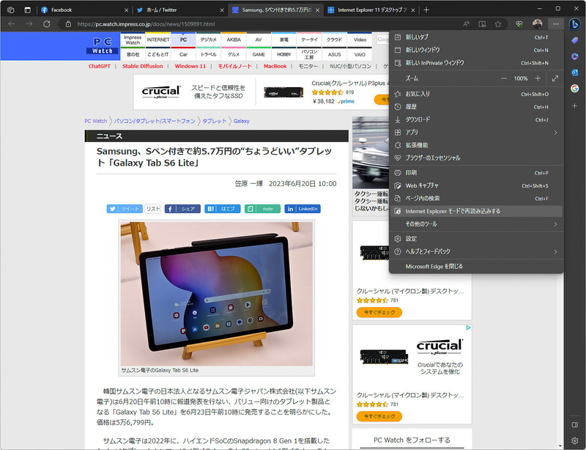Open the Immersive Reader icon
Screen dimensions: 586x450
482,24
